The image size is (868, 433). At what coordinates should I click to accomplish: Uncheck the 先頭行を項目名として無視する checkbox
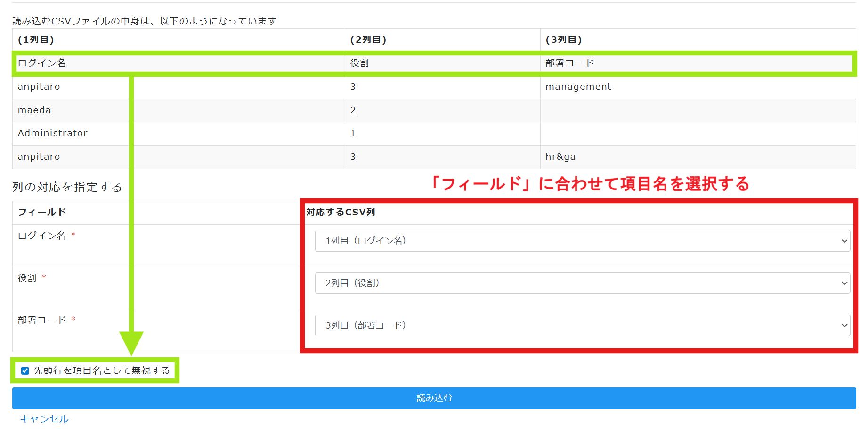pyautogui.click(x=25, y=371)
